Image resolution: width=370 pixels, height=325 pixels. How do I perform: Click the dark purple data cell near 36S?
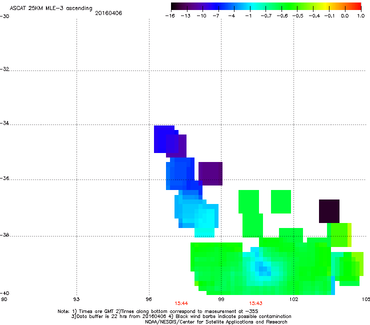click(x=210, y=173)
